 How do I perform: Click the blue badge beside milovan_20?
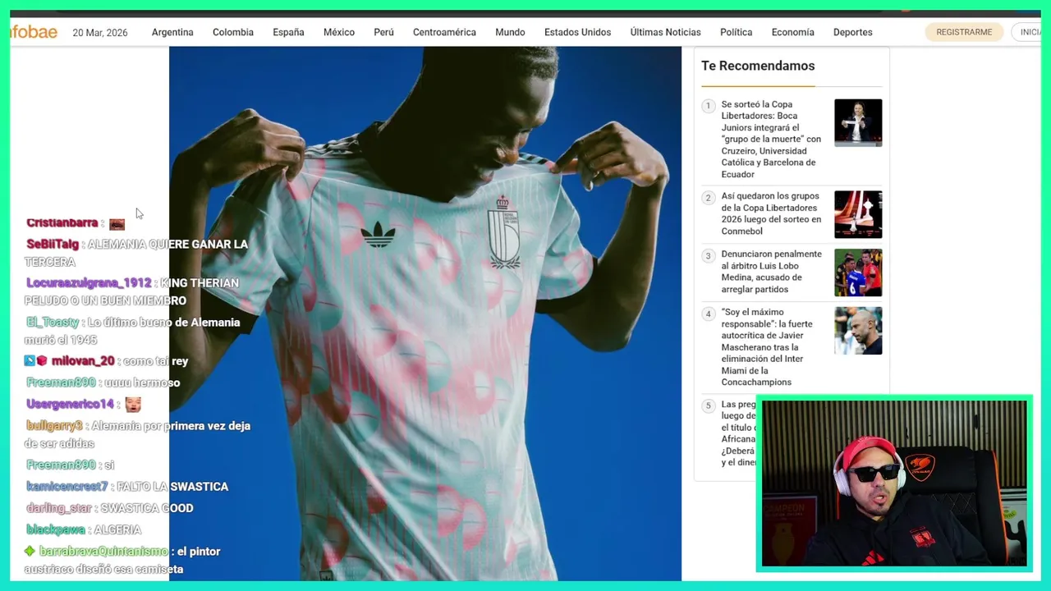(x=30, y=360)
